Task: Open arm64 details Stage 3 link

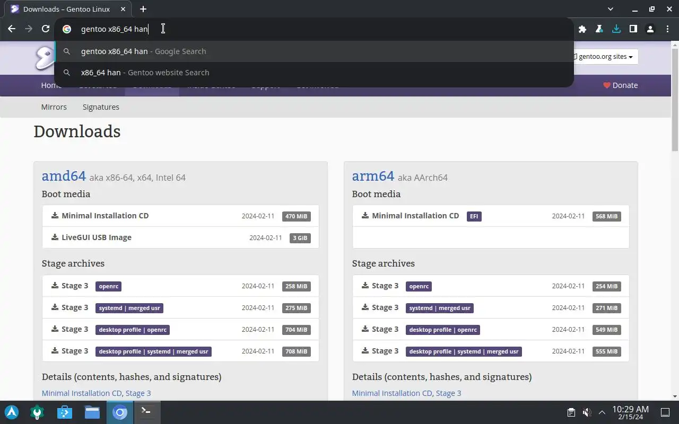Action: tap(448, 393)
